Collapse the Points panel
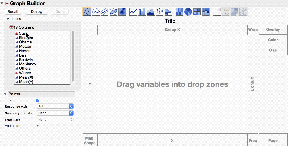This screenshot has width=288, height=146. pyautogui.click(x=5, y=94)
